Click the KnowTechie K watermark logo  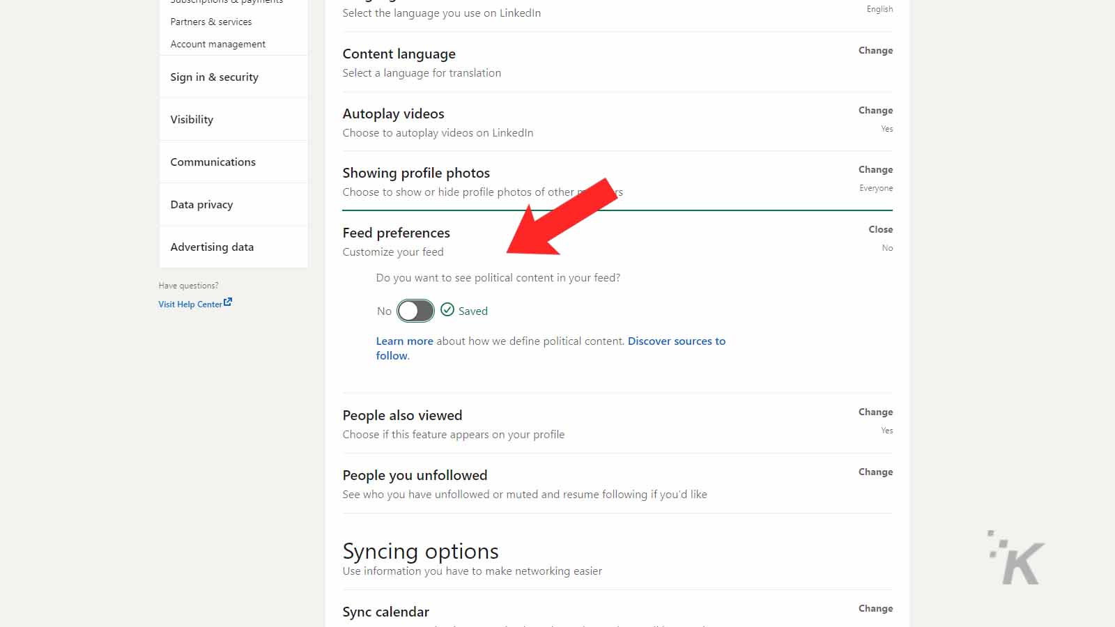coord(1017,559)
